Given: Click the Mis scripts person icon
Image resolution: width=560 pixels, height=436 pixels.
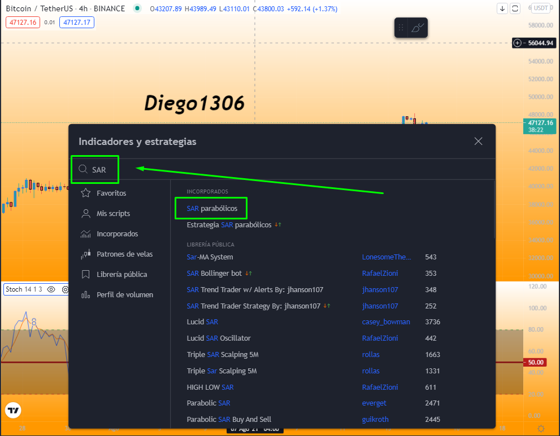Looking at the screenshot, I should click(x=86, y=213).
